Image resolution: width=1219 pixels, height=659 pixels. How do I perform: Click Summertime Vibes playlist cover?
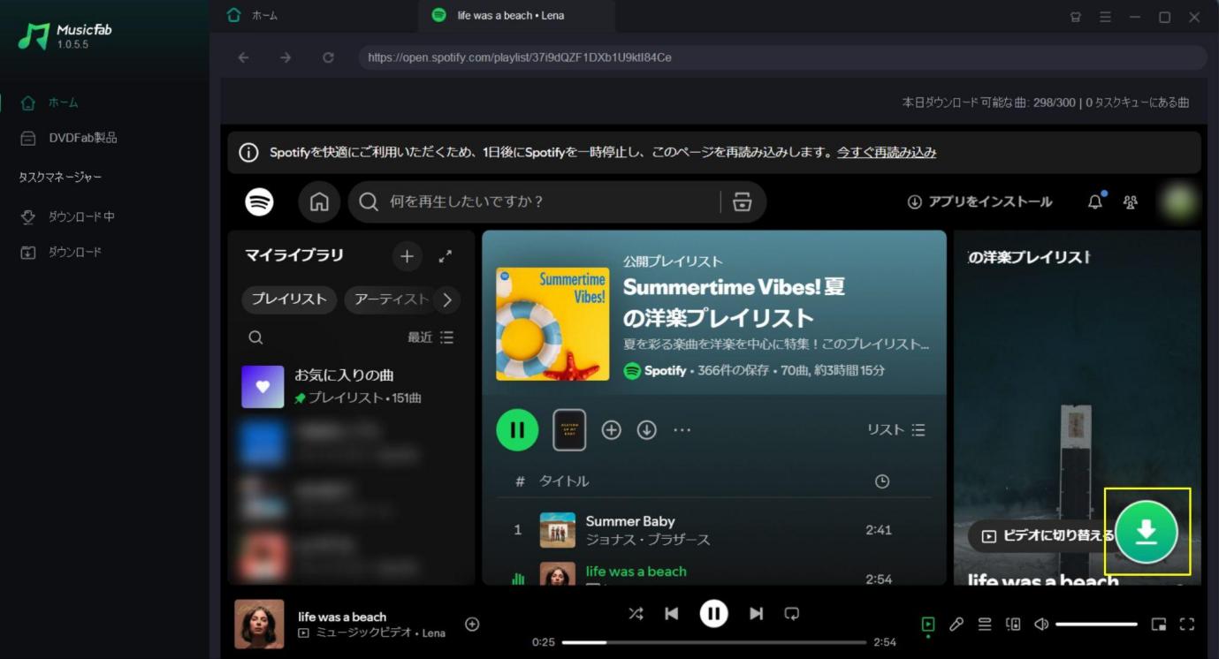(x=552, y=324)
